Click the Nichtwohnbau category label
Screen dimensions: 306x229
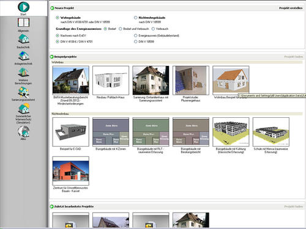click(60, 114)
